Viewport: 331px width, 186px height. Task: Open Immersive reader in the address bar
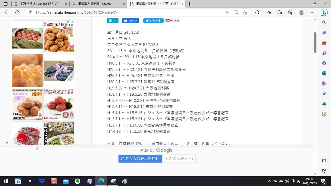click(x=236, y=12)
